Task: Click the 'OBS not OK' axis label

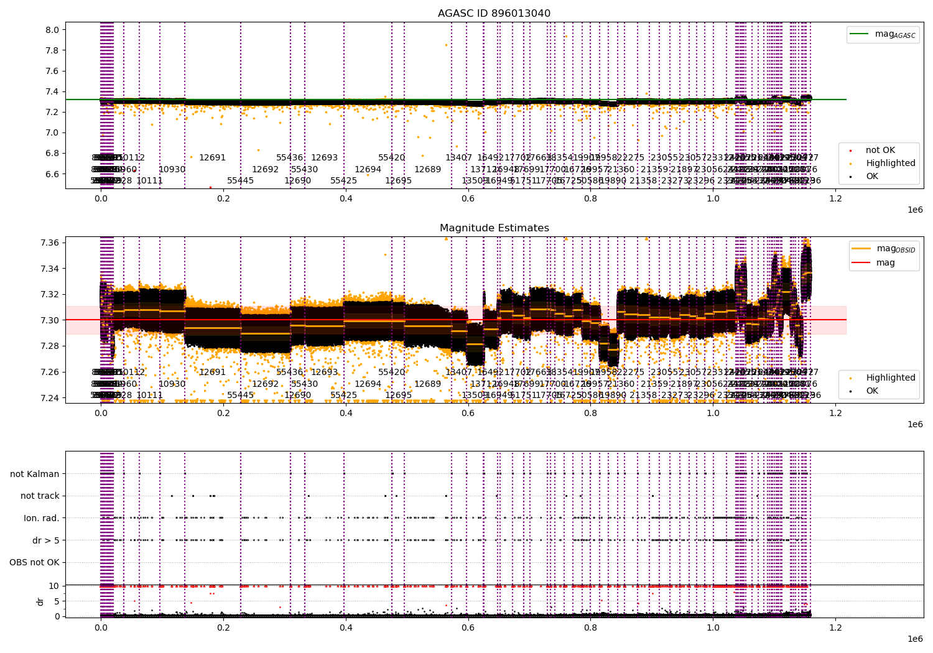Action: [34, 562]
